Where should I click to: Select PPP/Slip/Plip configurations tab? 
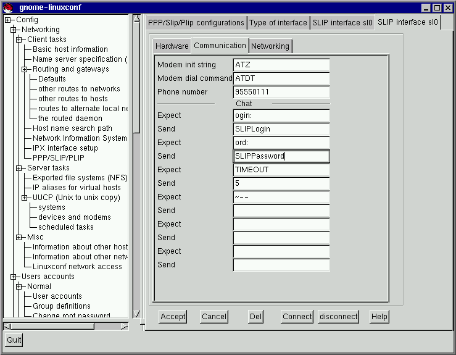[x=196, y=23]
